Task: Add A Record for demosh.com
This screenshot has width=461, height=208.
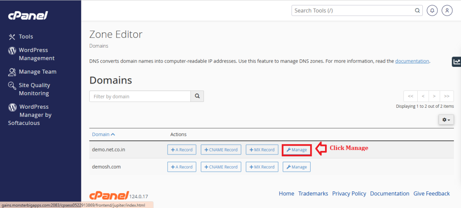Action: pos(182,167)
